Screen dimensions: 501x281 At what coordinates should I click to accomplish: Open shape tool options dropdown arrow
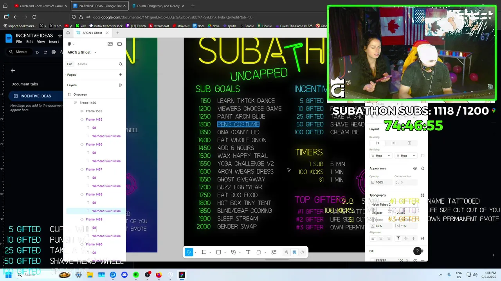pos(225,252)
